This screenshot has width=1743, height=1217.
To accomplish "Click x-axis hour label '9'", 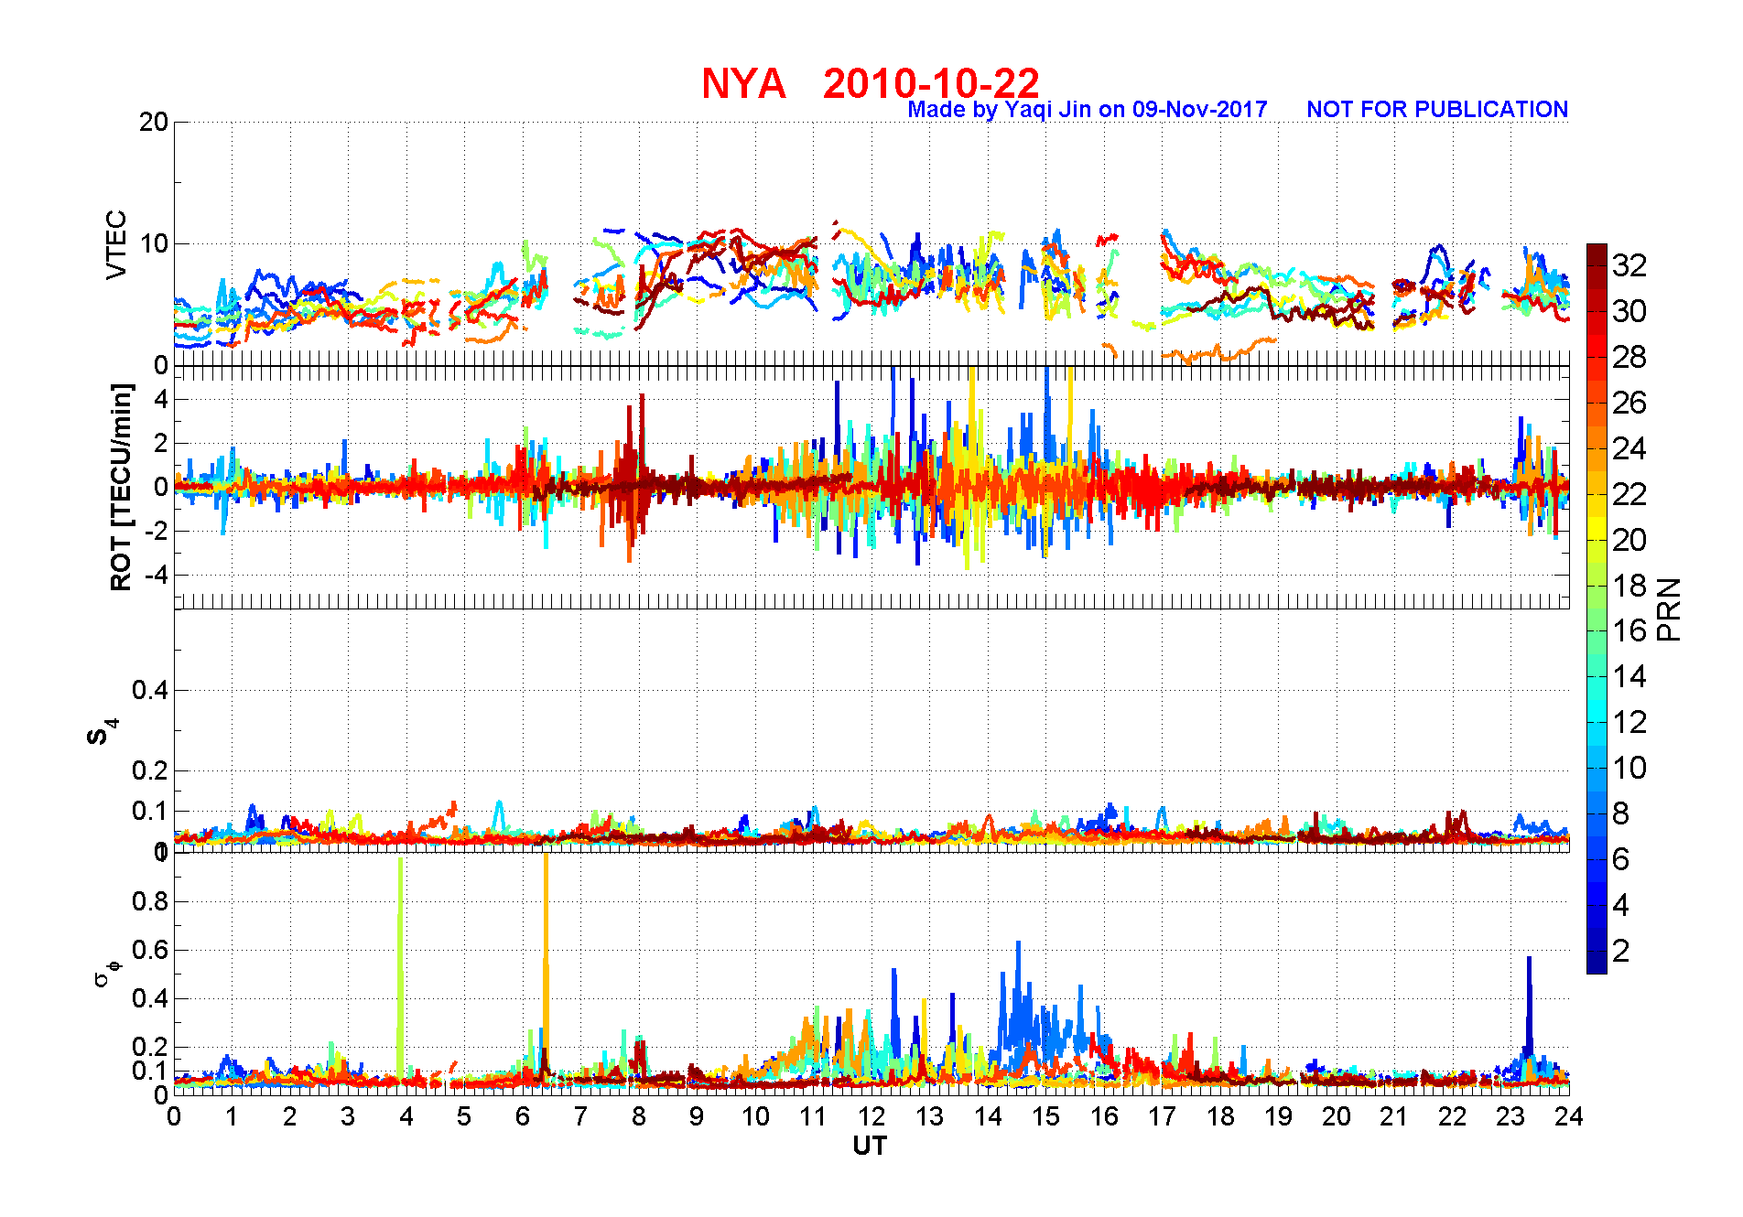I will (x=697, y=1116).
